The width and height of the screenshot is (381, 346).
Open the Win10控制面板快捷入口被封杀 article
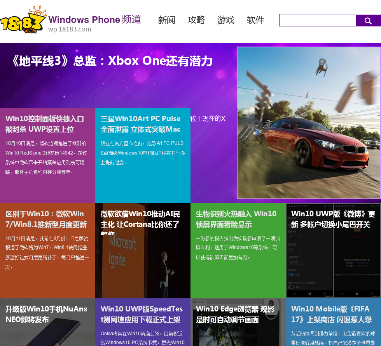coord(45,124)
